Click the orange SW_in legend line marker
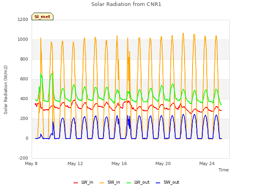 [x=102, y=183]
